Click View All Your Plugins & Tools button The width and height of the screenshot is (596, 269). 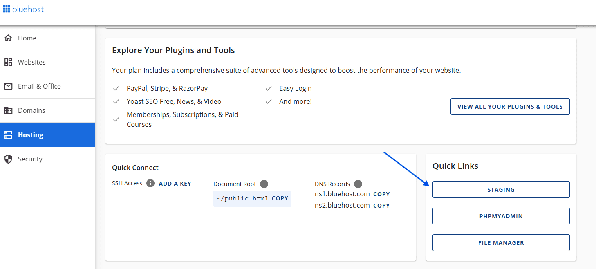[510, 106]
